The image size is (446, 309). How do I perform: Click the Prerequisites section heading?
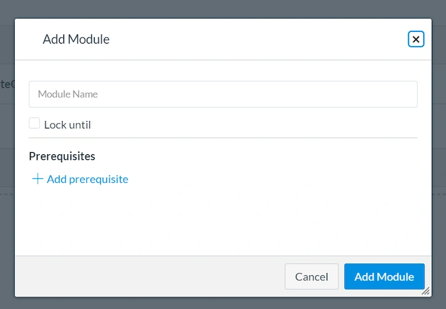(x=62, y=156)
